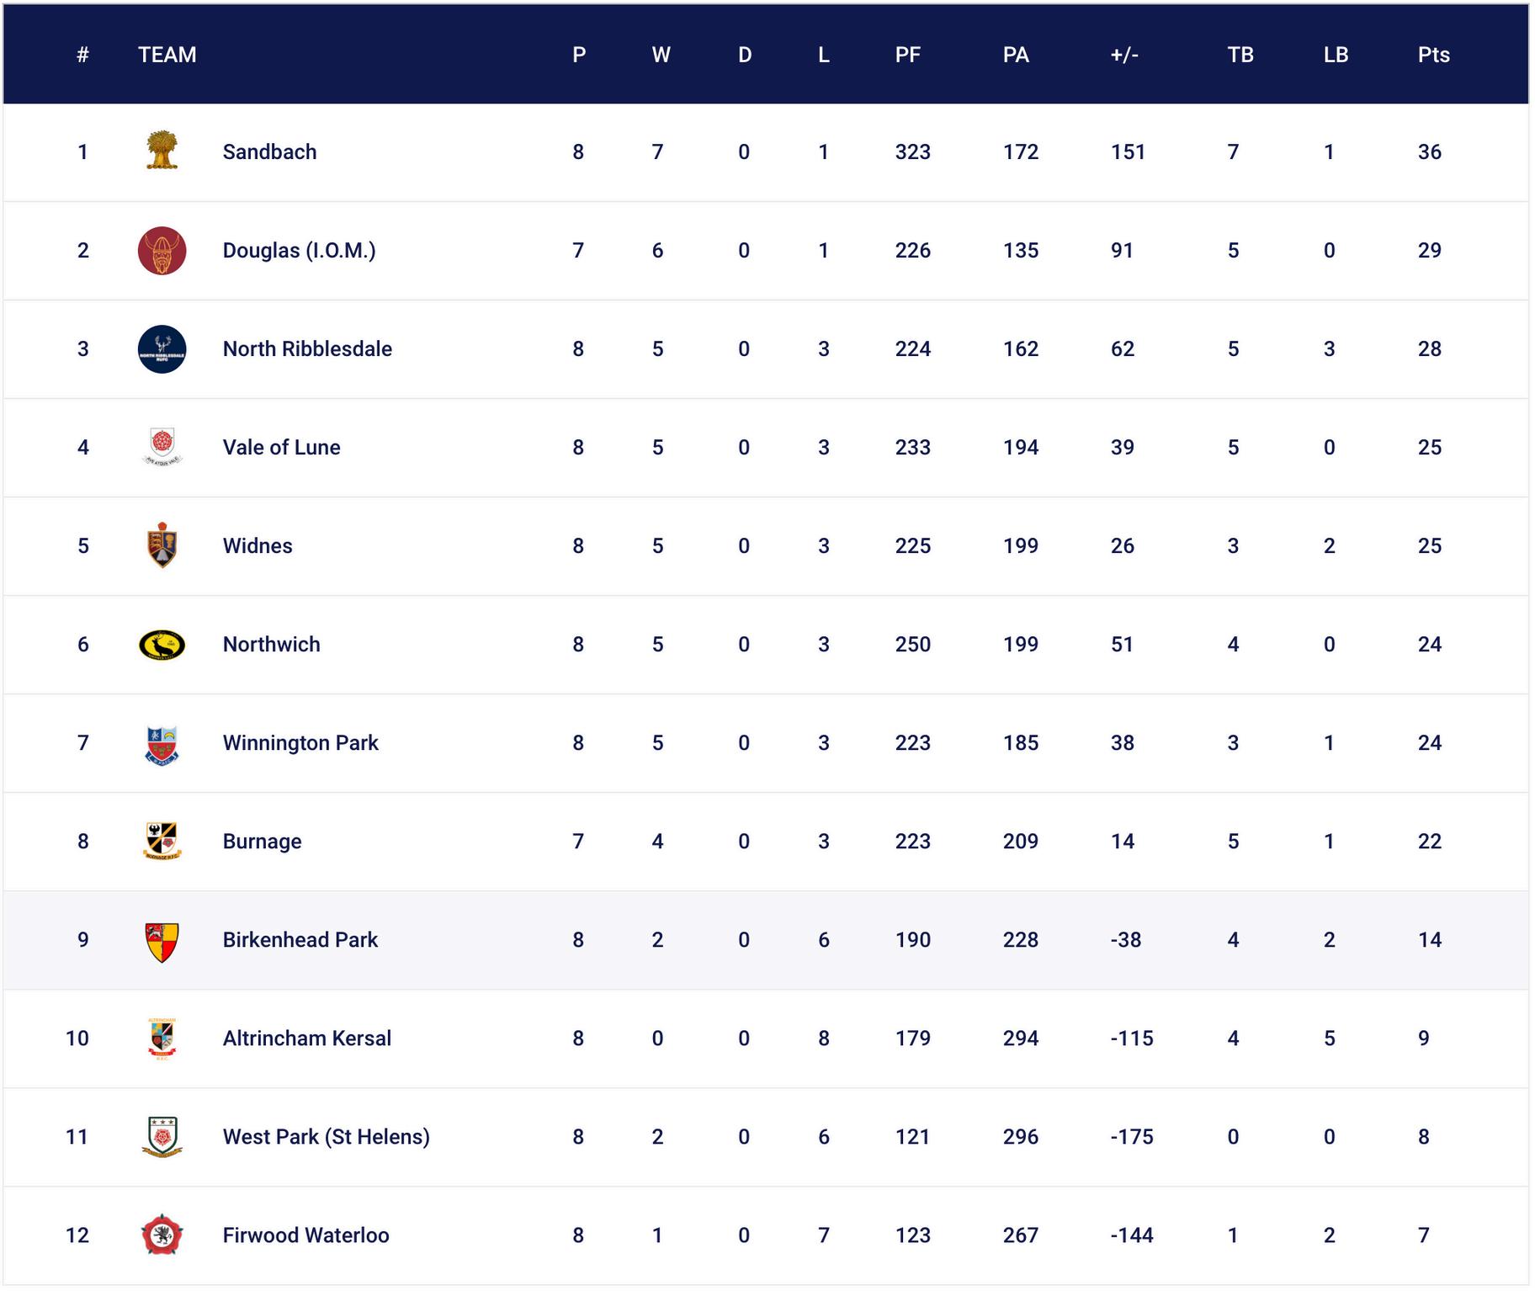Click the Burnage club badge

(x=162, y=842)
